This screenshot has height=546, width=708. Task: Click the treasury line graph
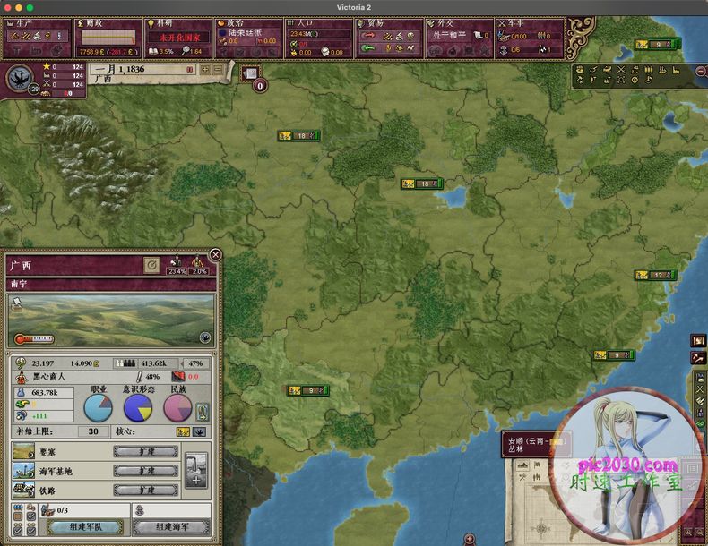(108, 38)
